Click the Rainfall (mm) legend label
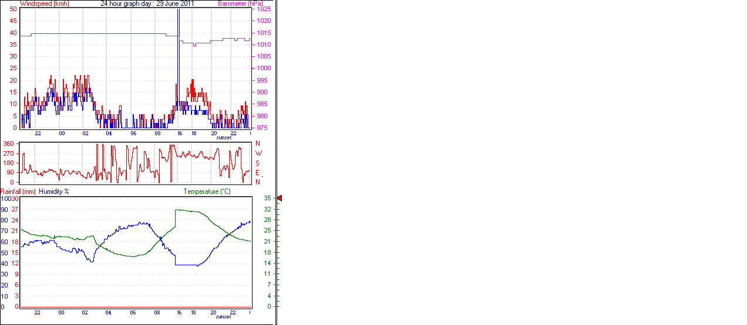This screenshot has width=747, height=325. [x=18, y=191]
